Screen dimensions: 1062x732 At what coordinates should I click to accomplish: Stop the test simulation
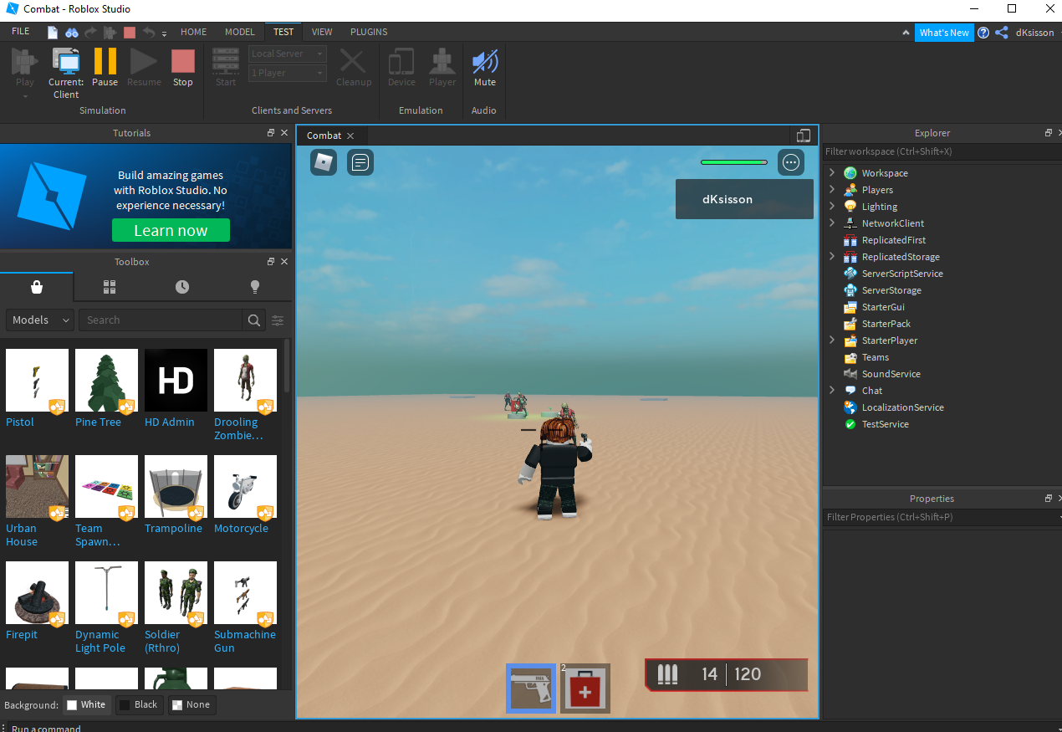click(183, 67)
